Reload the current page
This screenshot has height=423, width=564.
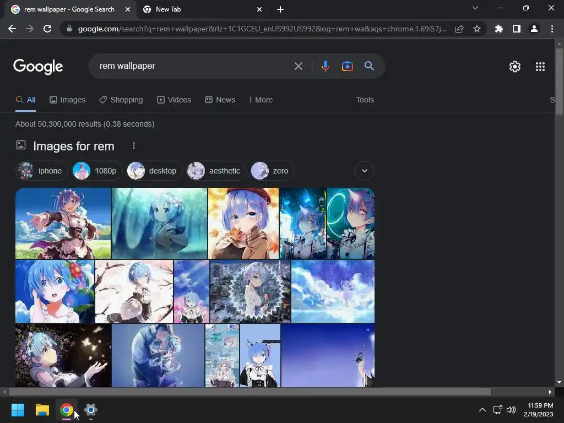pyautogui.click(x=47, y=29)
